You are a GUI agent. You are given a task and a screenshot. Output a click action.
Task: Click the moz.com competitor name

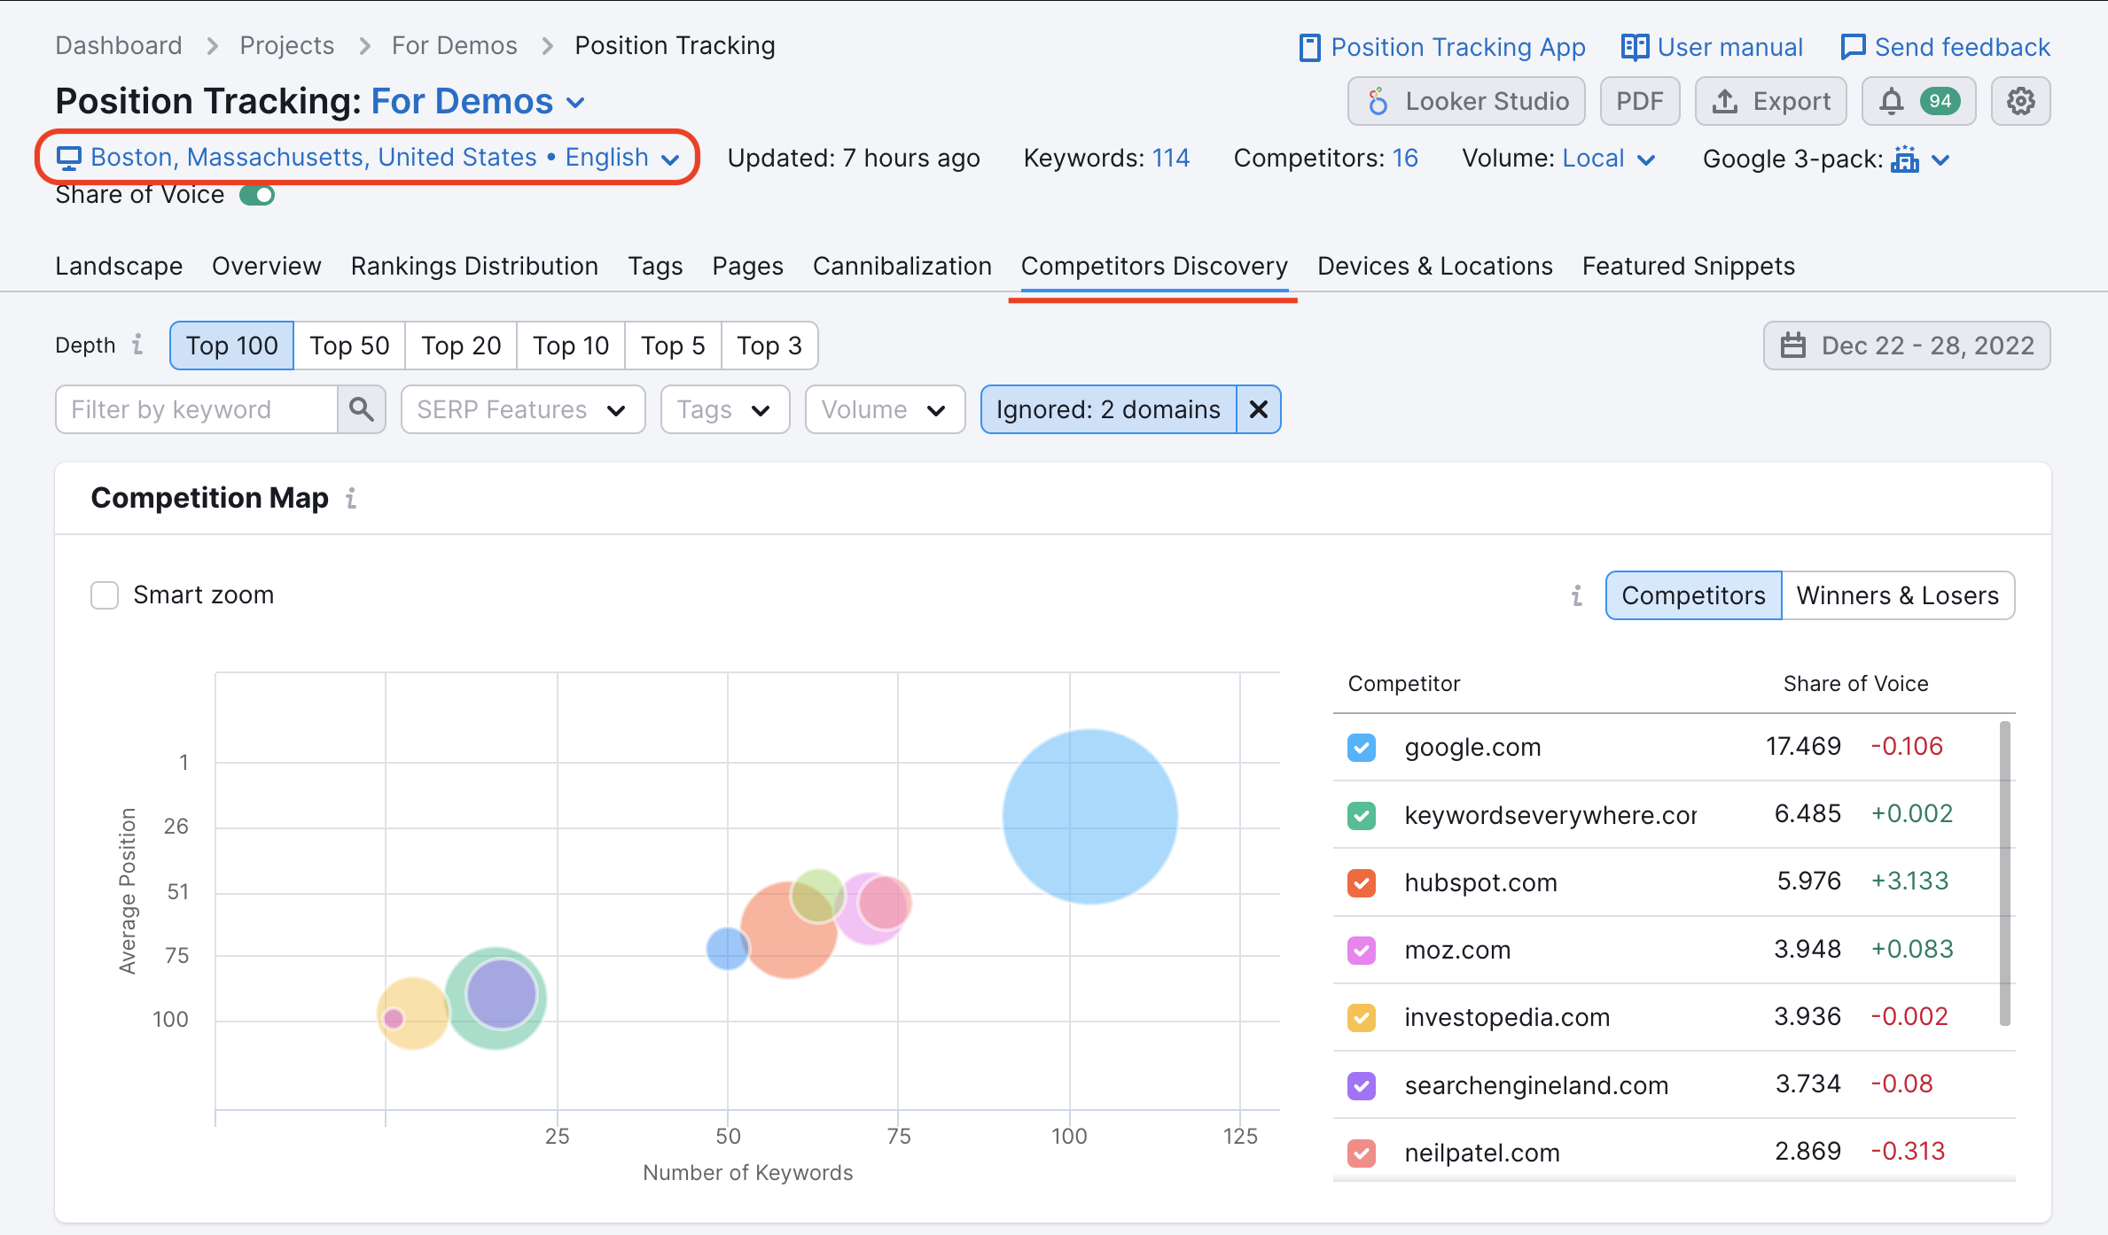[1457, 951]
